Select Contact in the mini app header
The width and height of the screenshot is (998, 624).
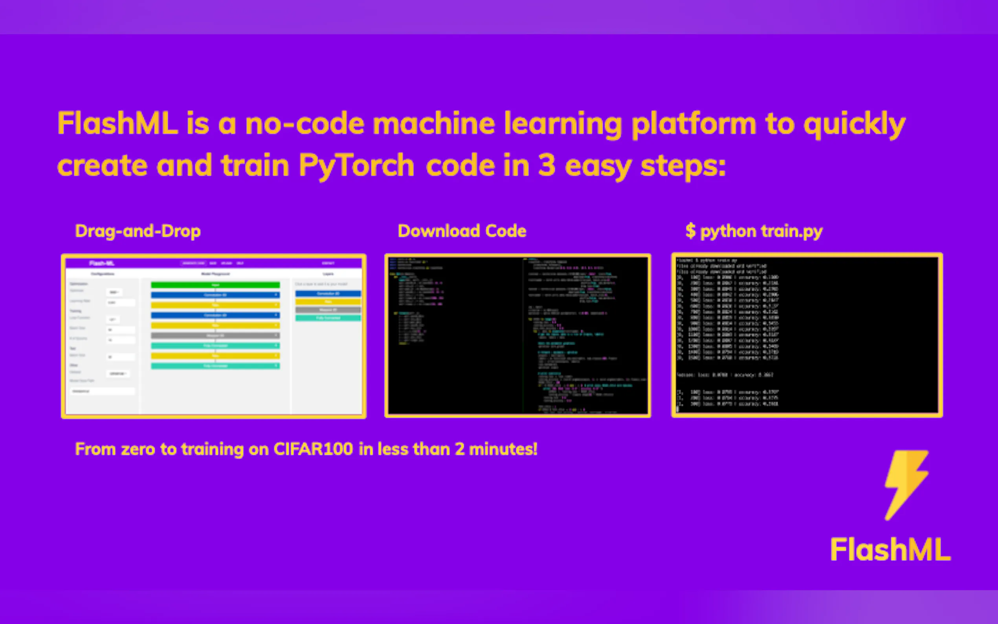[328, 263]
